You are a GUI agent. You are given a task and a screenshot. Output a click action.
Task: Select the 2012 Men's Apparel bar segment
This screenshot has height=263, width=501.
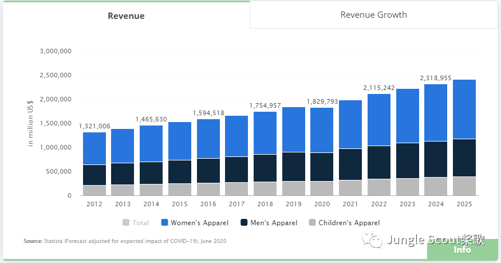[x=94, y=175]
